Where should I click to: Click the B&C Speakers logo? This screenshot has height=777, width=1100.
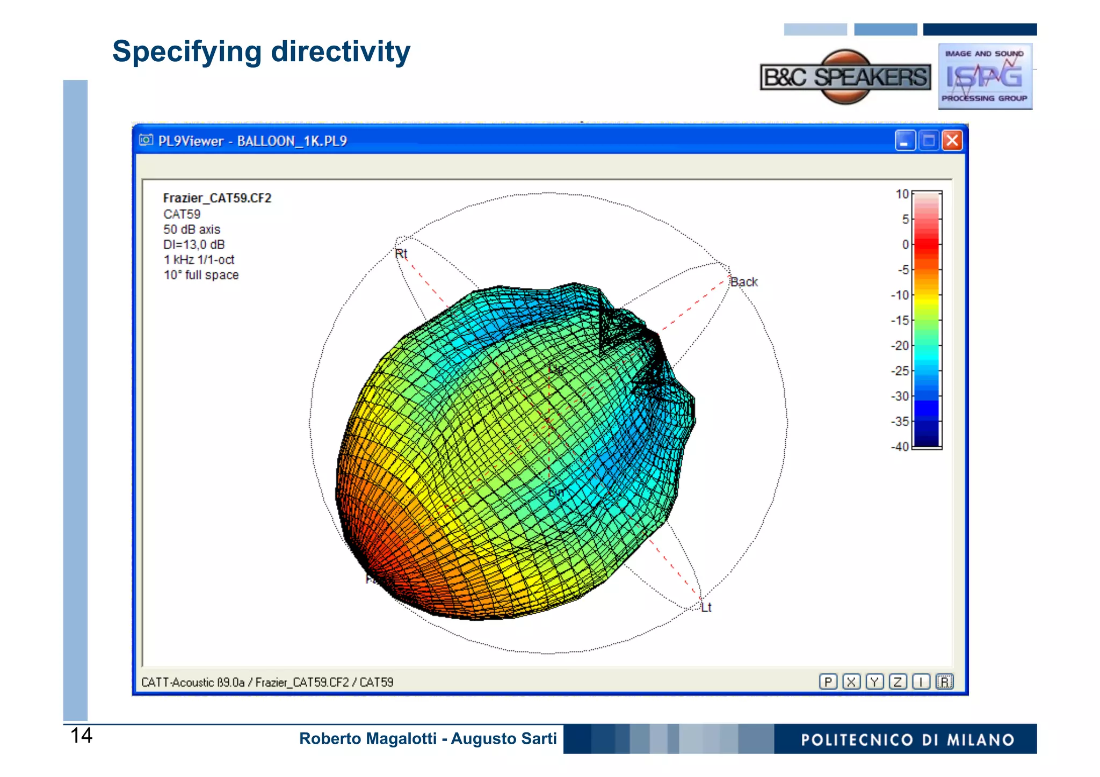(845, 77)
